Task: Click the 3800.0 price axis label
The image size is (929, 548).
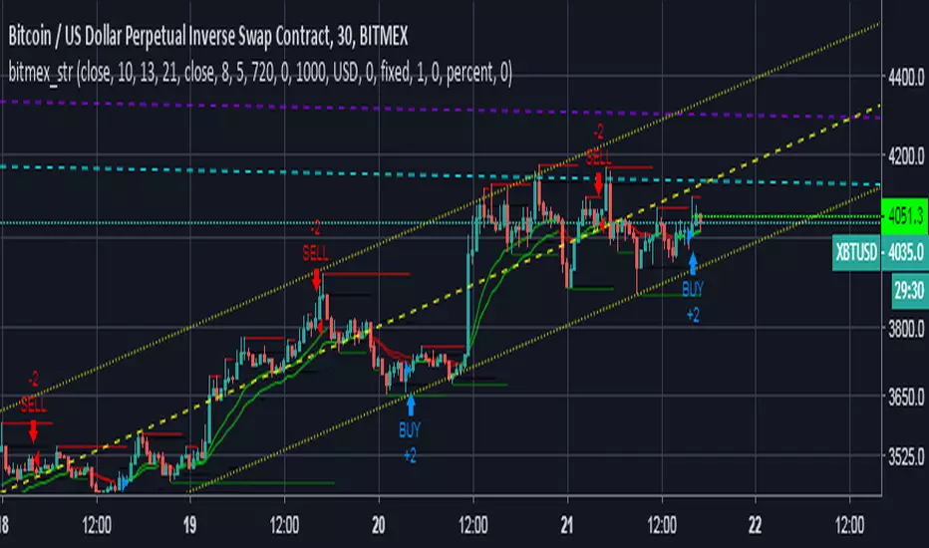Action: point(906,329)
